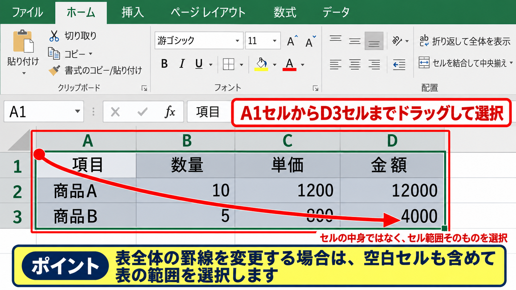Toggle center text horizontally

(x=355, y=64)
